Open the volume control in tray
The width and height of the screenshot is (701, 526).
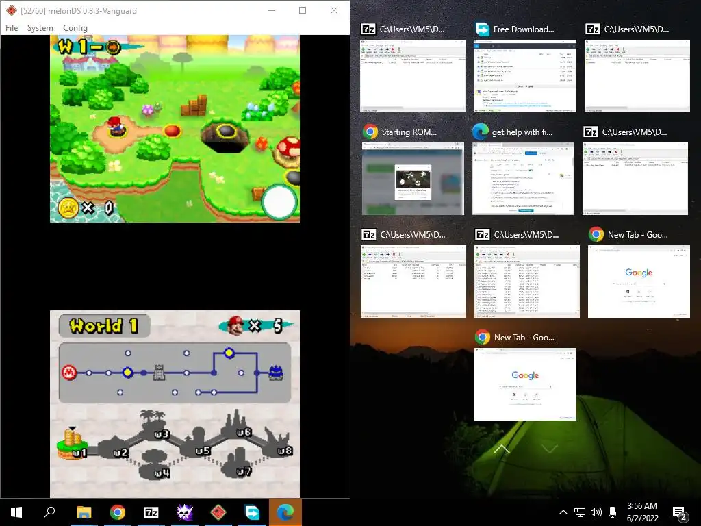[596, 512]
